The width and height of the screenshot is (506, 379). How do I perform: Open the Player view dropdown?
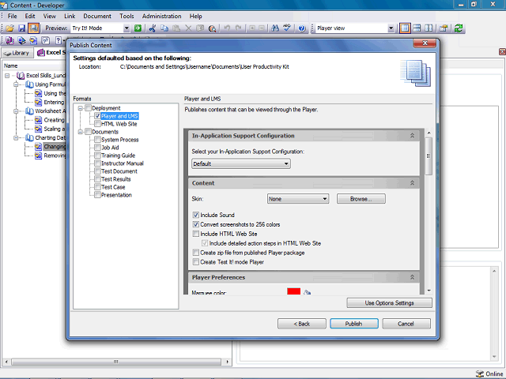tap(391, 28)
